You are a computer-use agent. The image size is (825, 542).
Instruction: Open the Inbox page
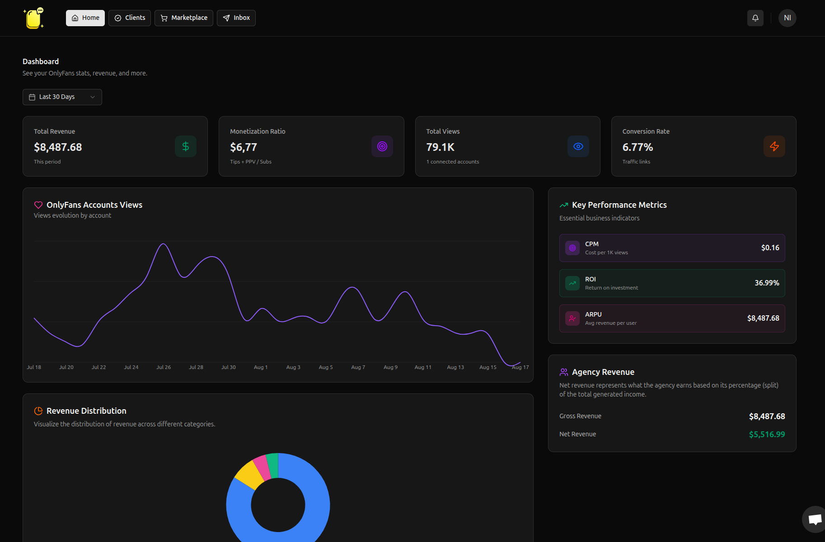(x=236, y=18)
